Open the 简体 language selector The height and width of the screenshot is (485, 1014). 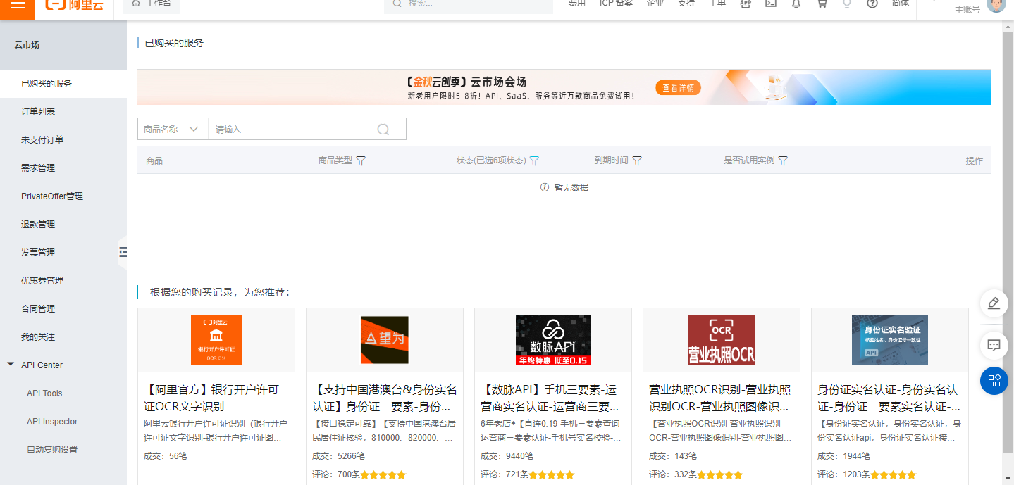point(901,4)
